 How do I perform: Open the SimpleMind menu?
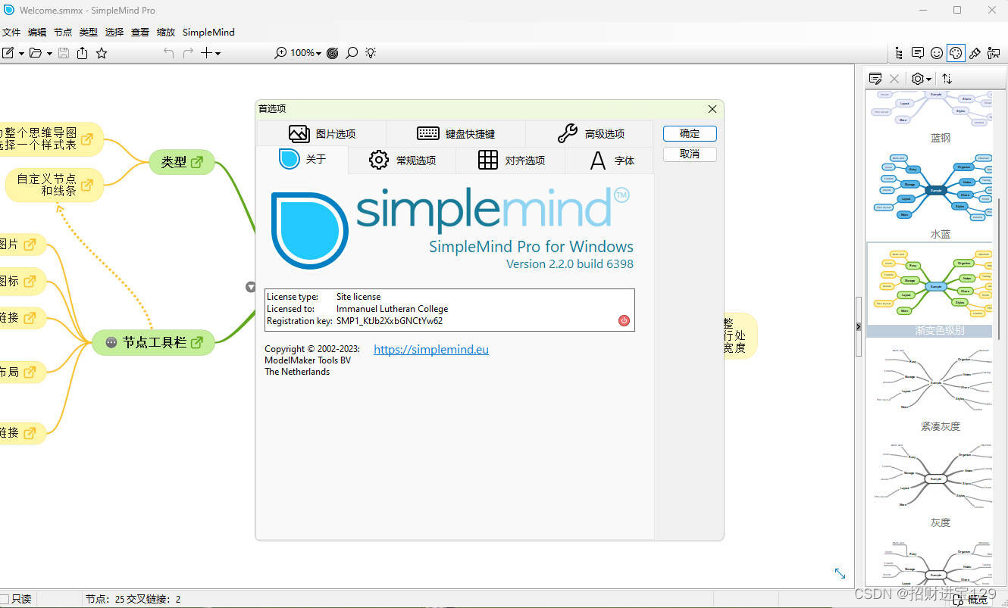pos(208,33)
